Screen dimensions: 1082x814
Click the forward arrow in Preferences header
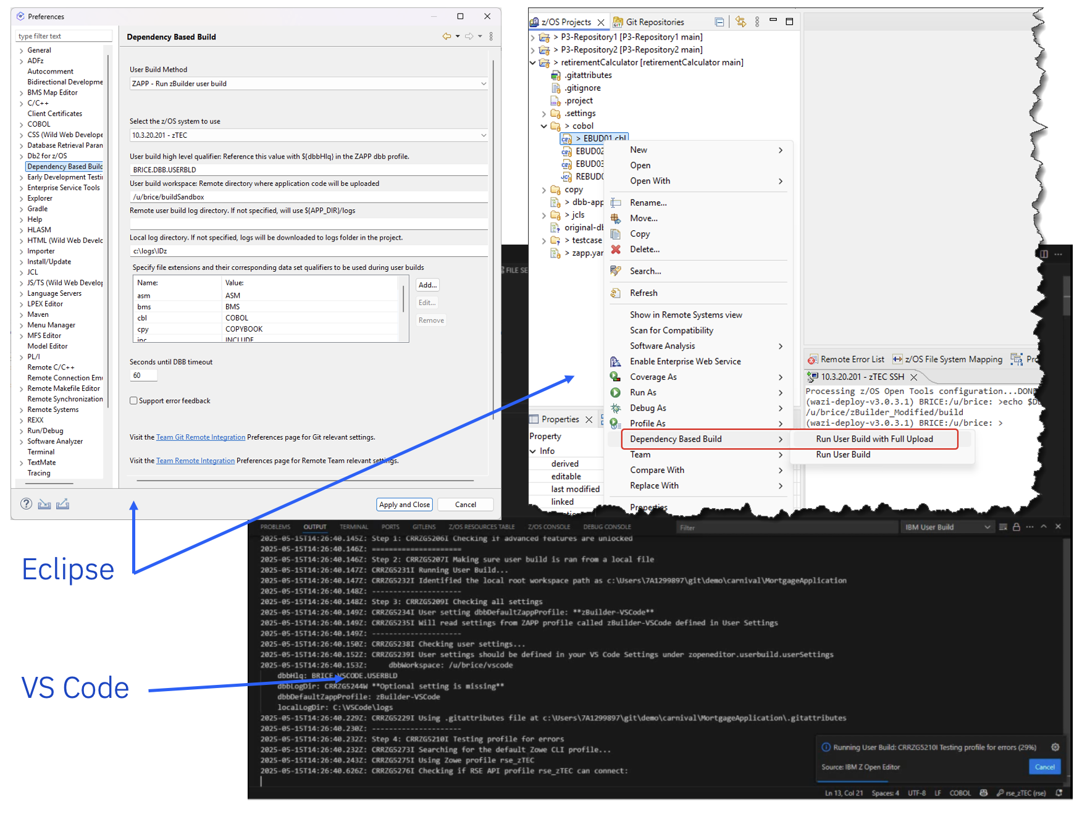(469, 36)
